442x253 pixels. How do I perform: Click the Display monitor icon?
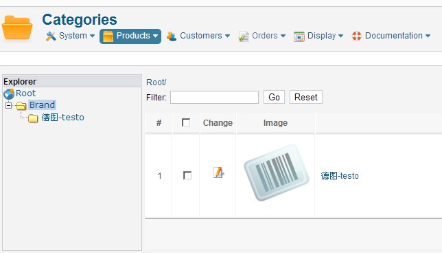[x=299, y=36]
